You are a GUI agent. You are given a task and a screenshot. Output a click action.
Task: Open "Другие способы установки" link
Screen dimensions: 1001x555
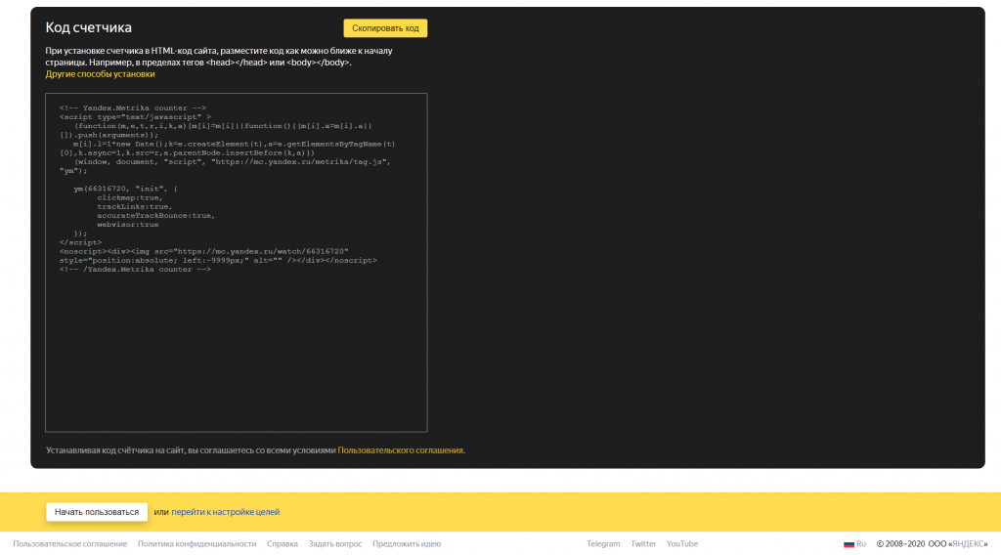(x=100, y=74)
